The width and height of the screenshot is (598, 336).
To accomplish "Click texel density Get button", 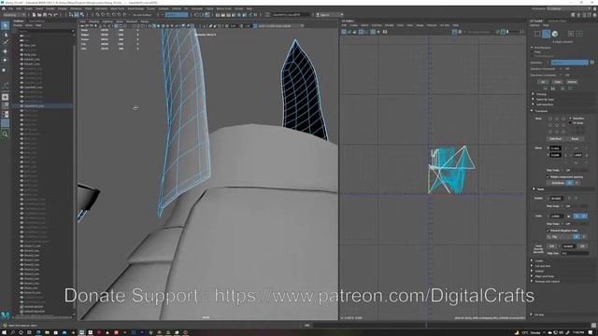I will 551,246.
